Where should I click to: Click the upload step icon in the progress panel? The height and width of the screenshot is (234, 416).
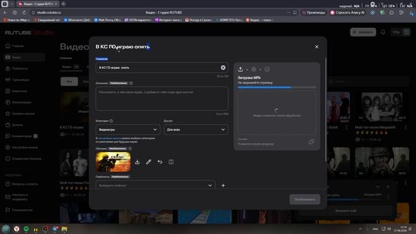240,70
